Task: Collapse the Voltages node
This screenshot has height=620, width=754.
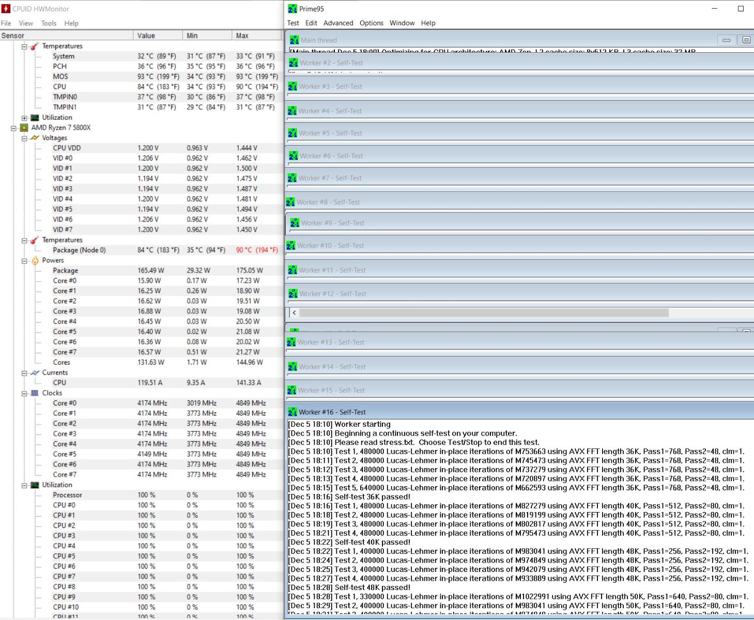Action: coord(24,138)
